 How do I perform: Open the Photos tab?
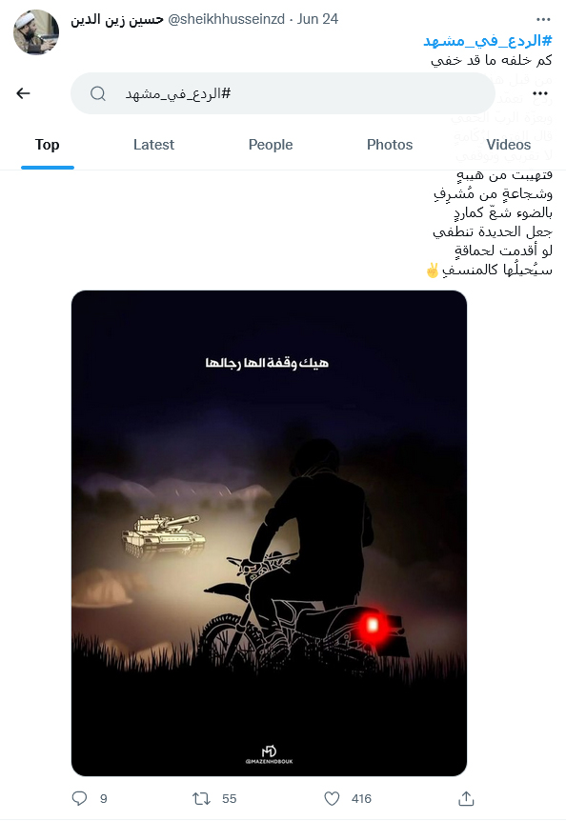(390, 145)
